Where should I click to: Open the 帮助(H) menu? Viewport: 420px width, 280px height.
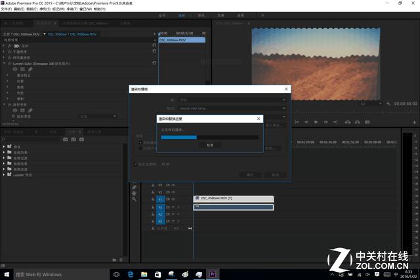99,9
